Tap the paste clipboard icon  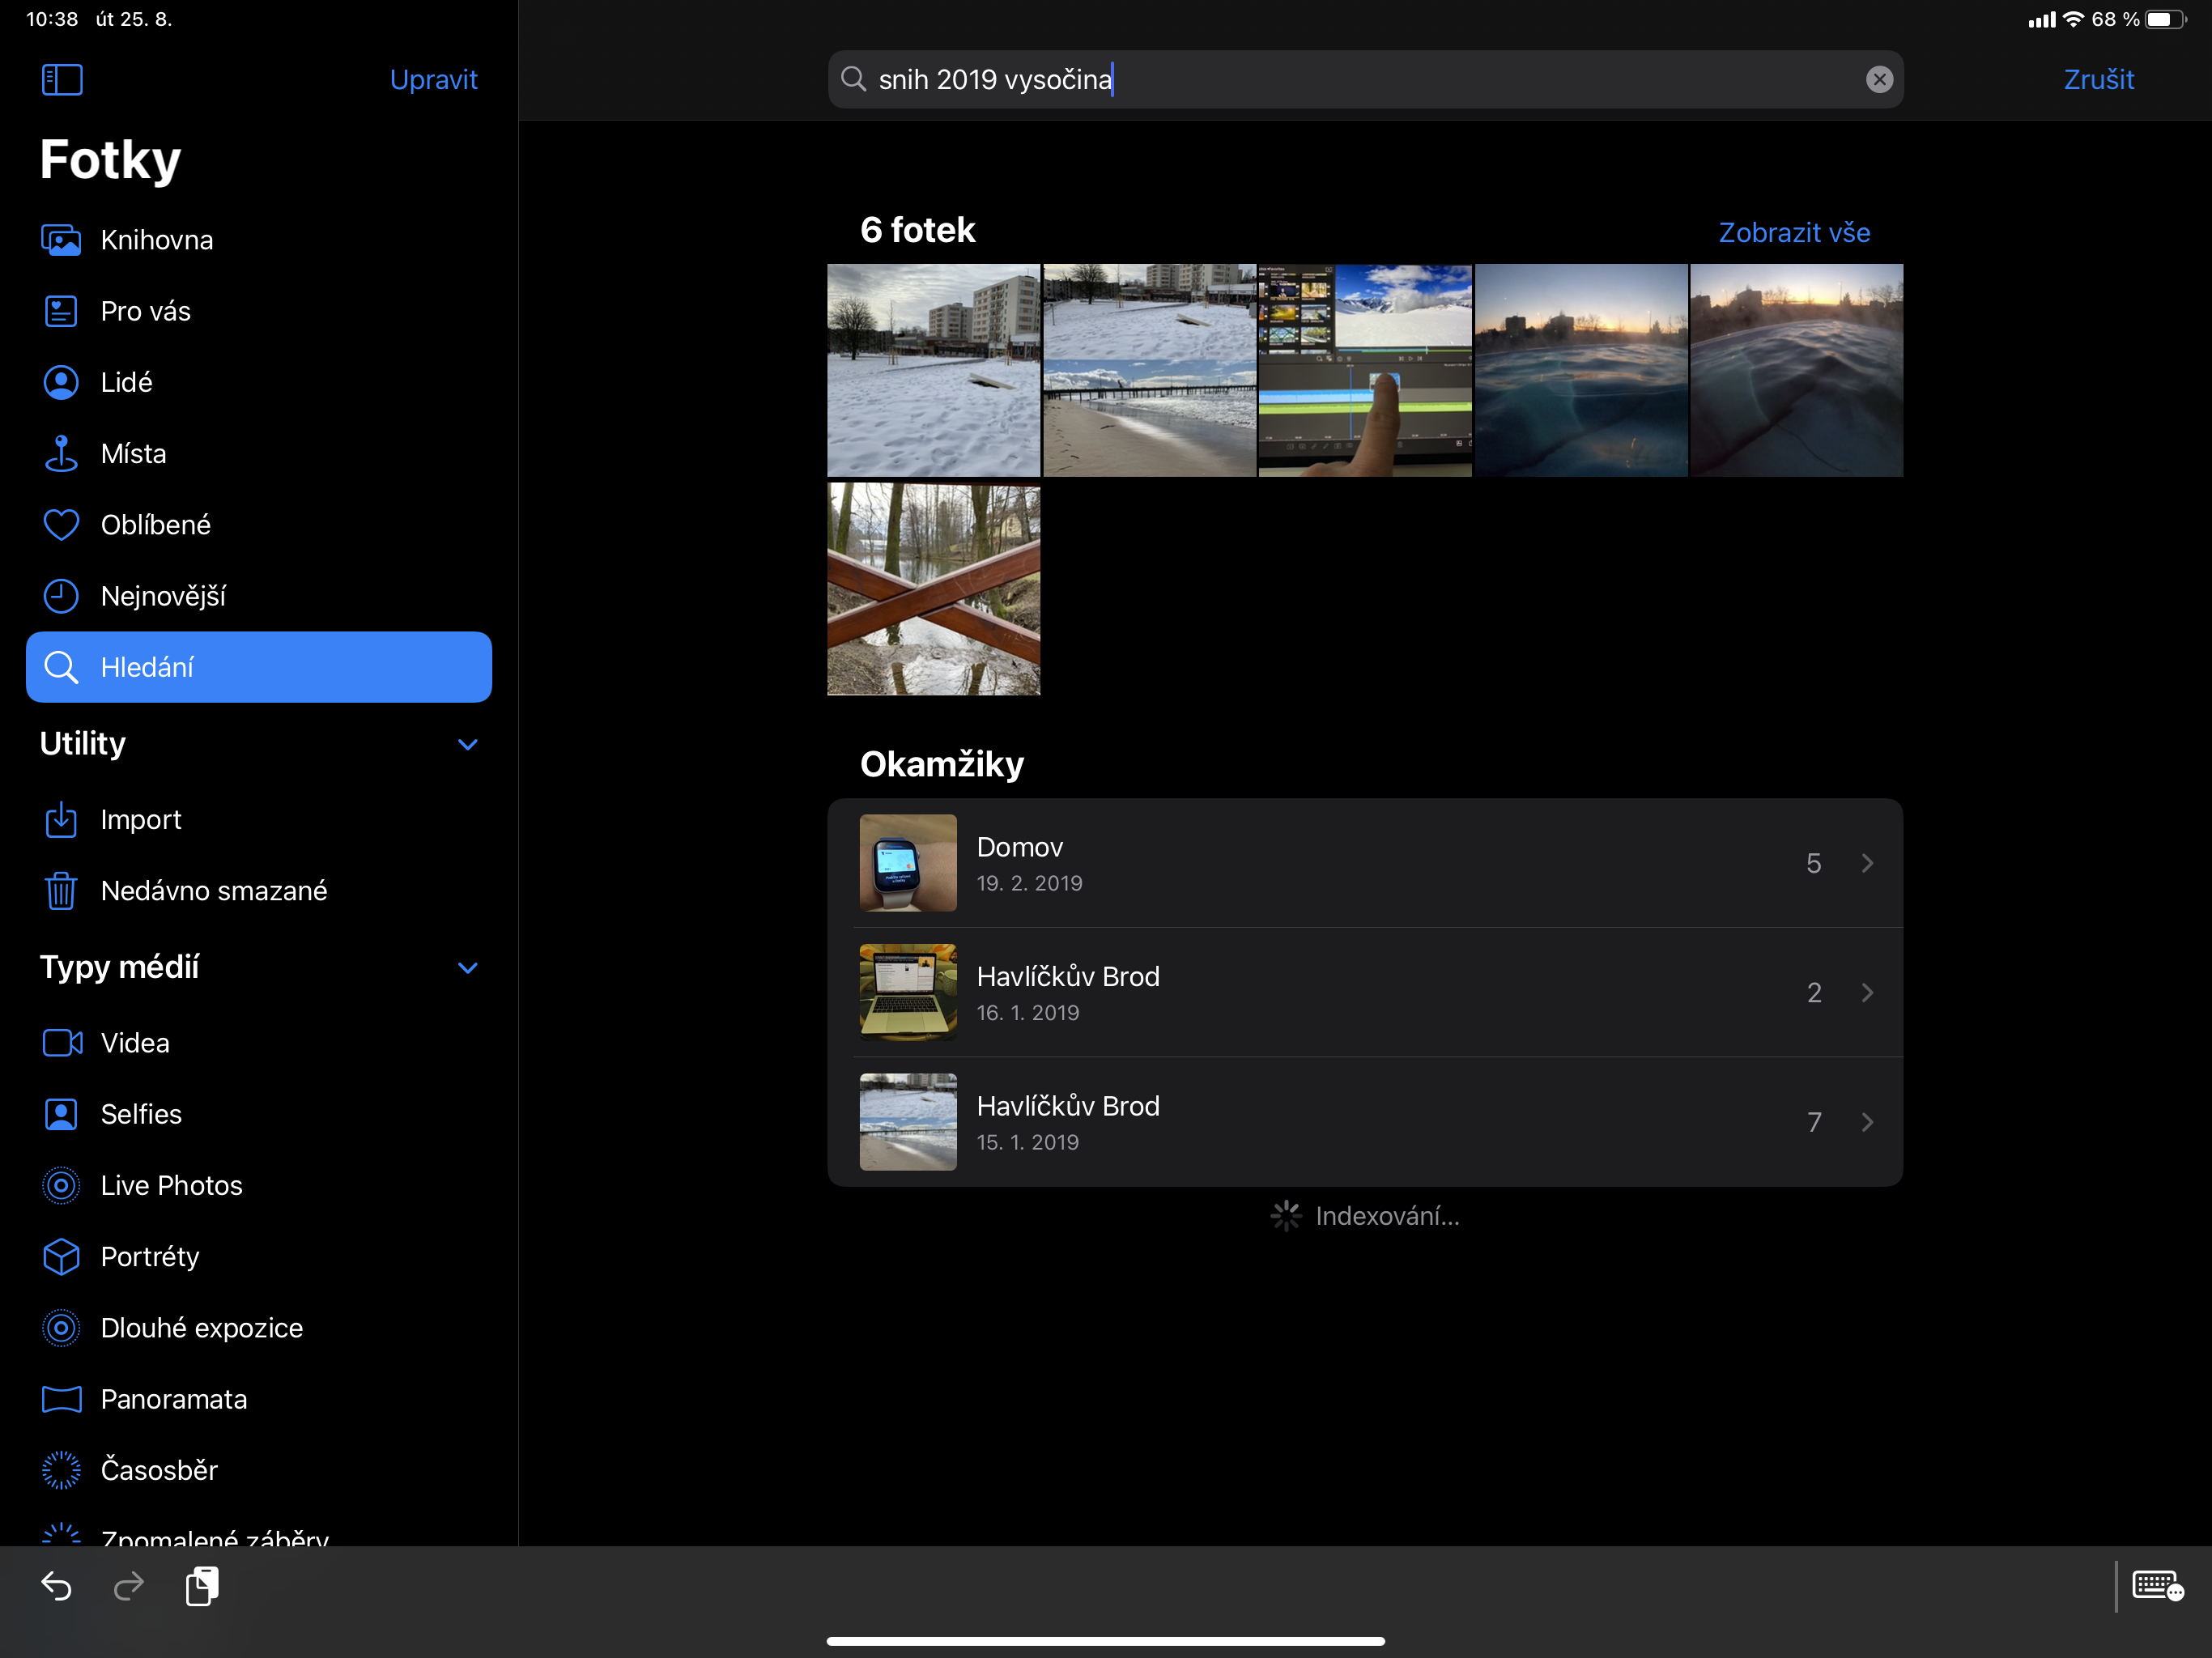tap(202, 1586)
